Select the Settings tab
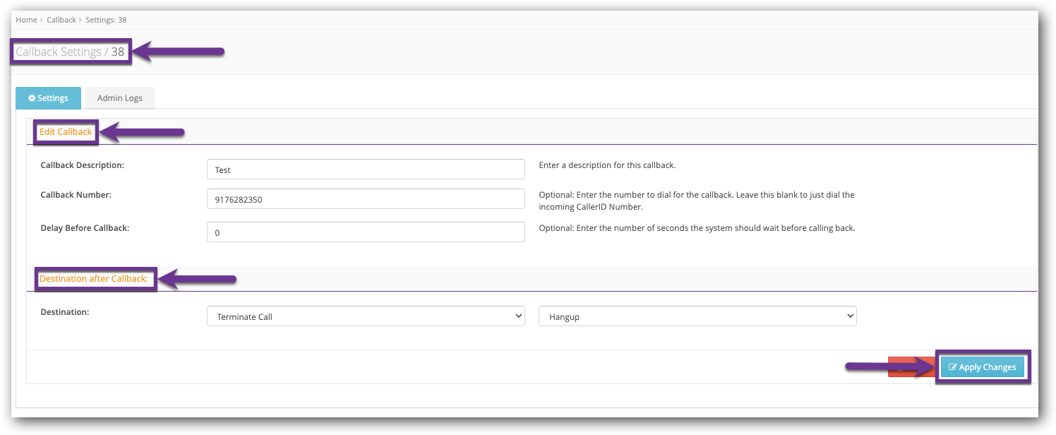Screen dimensions: 1056x435 click(48, 97)
